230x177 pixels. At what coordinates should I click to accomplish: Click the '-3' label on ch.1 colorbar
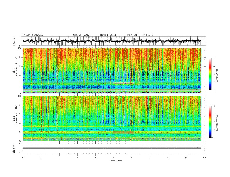(214, 58)
